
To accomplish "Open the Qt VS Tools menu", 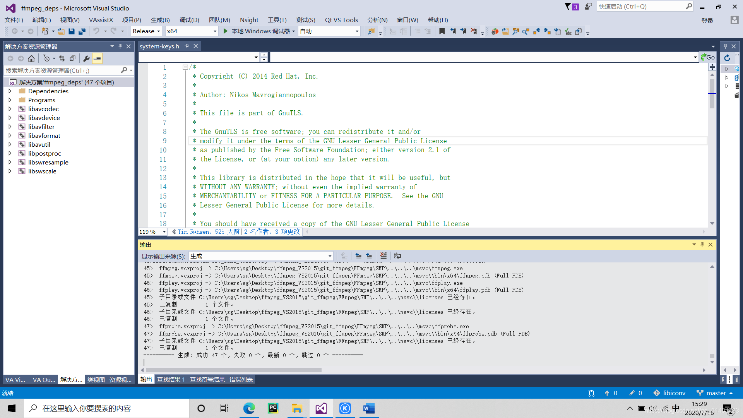I will 341,20.
